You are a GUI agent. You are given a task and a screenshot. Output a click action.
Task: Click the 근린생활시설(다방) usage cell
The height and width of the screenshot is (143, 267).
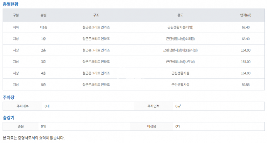[180, 27]
